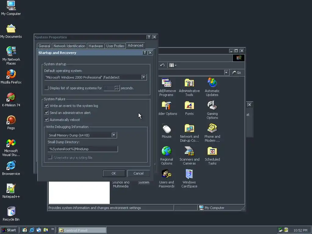Open Scheduled Tasks in Control Panel

[x=212, y=156]
